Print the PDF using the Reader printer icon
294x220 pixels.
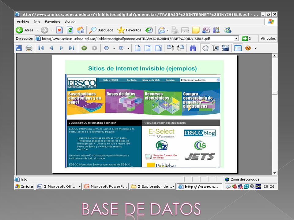(29, 48)
